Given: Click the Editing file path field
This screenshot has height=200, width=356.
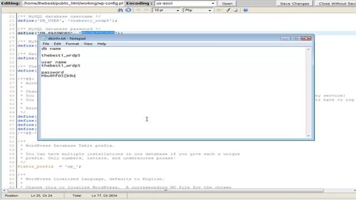Looking at the screenshot, I should (x=73, y=3).
